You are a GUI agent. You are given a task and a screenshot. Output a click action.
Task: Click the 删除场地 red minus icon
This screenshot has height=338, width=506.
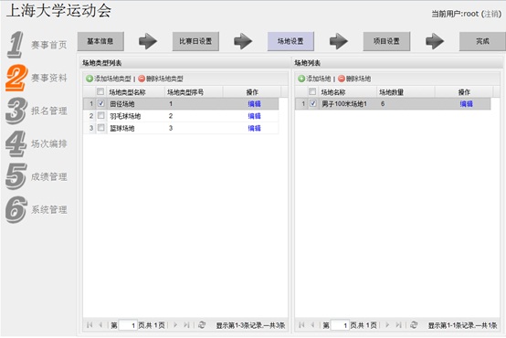pyautogui.click(x=342, y=79)
